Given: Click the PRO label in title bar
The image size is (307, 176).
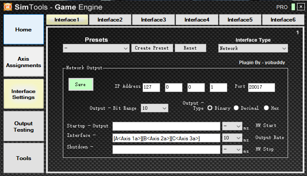Looking at the screenshot, I should click(282, 7).
